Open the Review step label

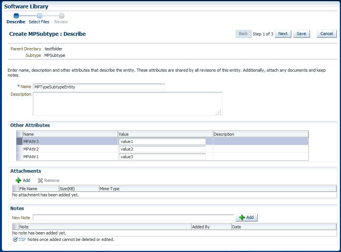tap(61, 22)
